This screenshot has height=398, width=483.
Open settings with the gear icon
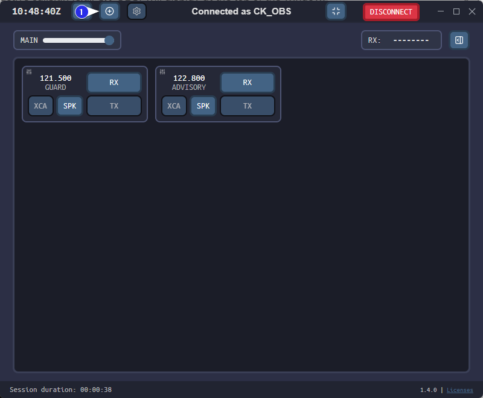[x=136, y=11]
